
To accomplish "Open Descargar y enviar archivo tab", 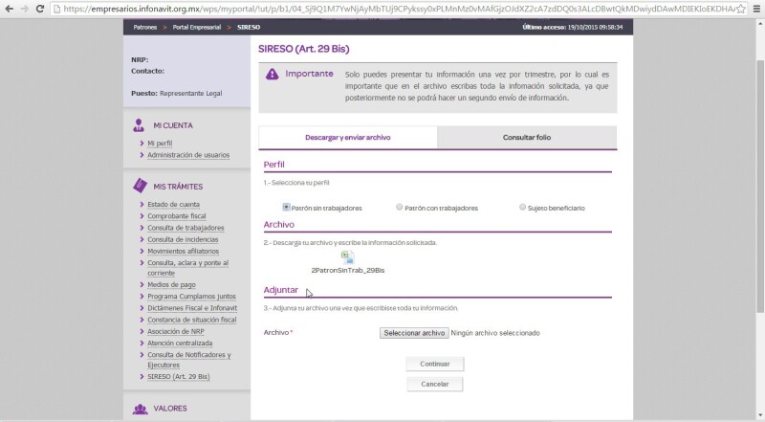I will click(x=348, y=138).
